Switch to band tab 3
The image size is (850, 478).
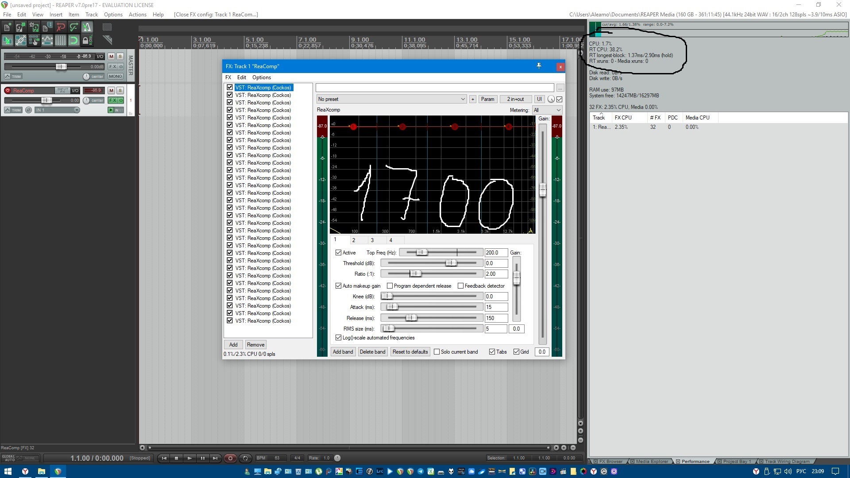click(x=372, y=240)
